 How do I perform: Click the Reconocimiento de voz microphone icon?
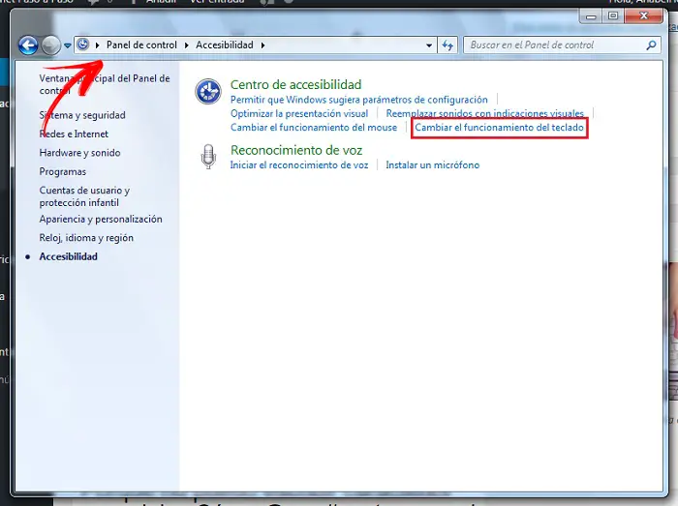click(208, 157)
